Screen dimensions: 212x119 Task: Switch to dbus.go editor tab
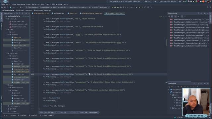72,13
